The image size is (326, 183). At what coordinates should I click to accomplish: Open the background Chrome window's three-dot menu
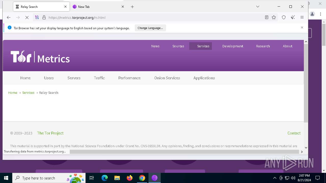pyautogui.click(x=320, y=14)
